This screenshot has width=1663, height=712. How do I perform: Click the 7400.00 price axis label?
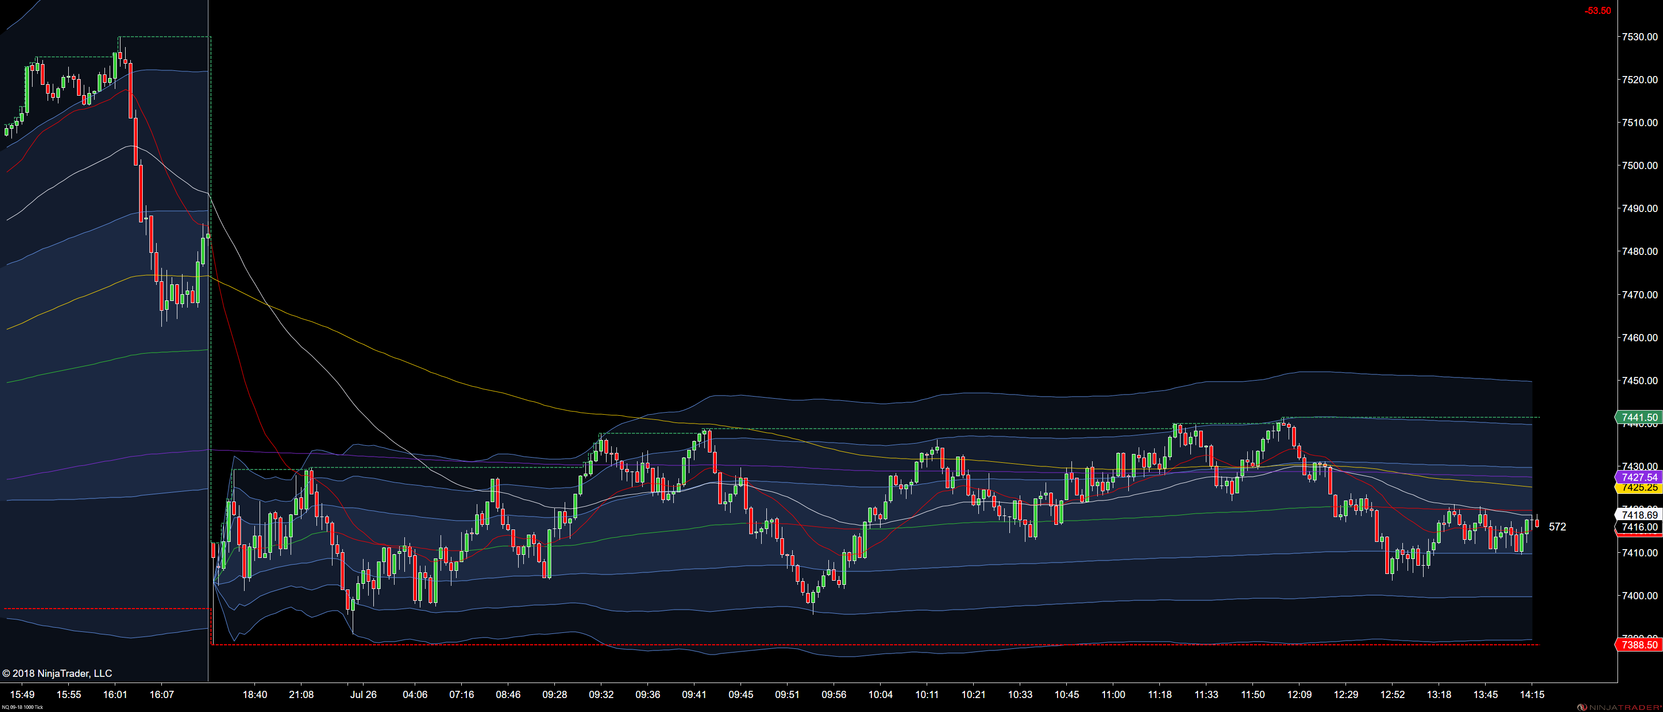pyautogui.click(x=1640, y=595)
